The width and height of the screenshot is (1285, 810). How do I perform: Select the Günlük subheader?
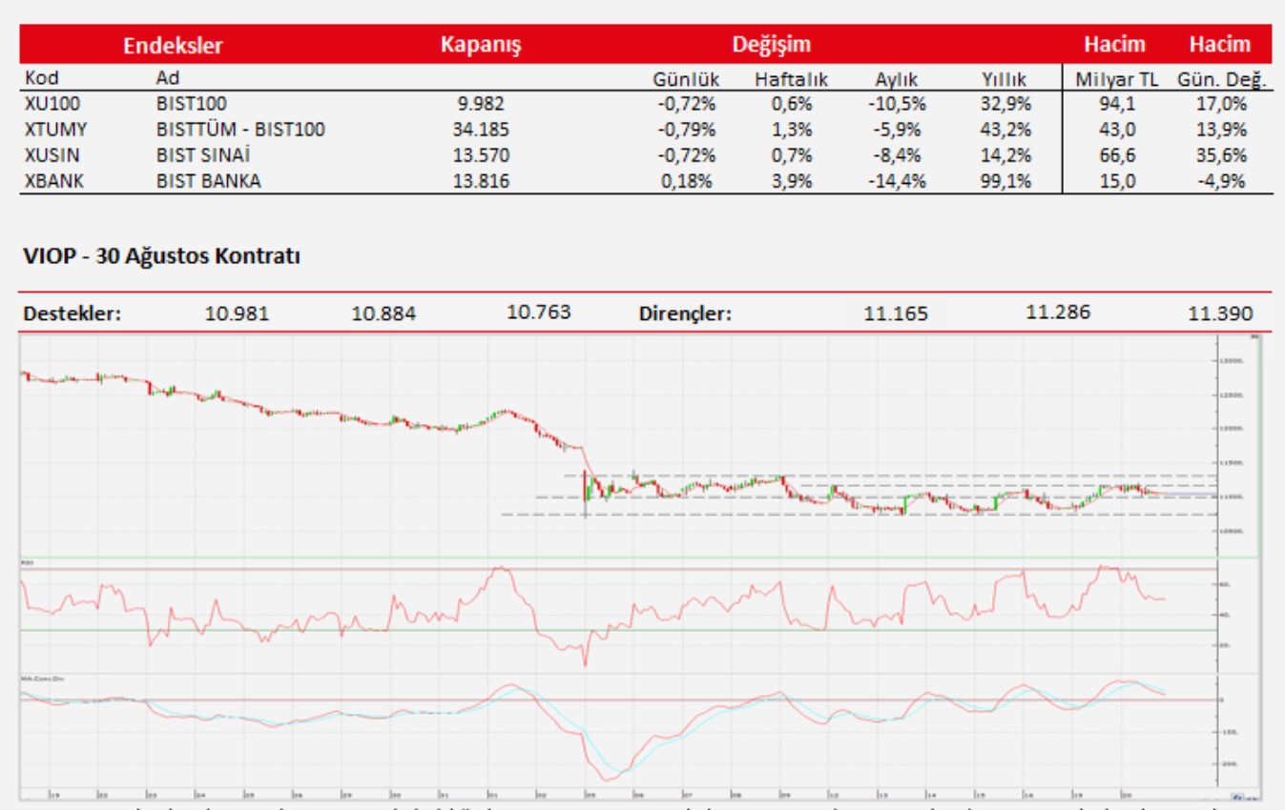(x=686, y=80)
